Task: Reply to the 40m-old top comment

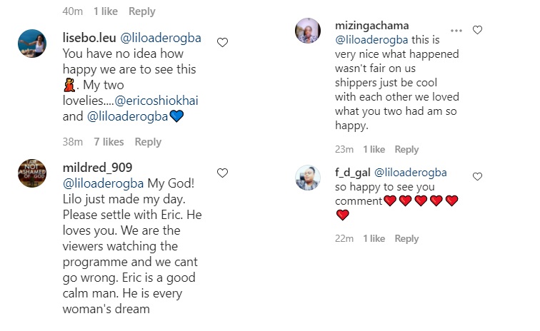Action: (142, 11)
